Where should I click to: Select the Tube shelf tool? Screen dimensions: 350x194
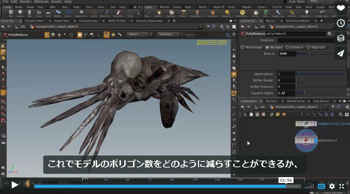[29, 13]
